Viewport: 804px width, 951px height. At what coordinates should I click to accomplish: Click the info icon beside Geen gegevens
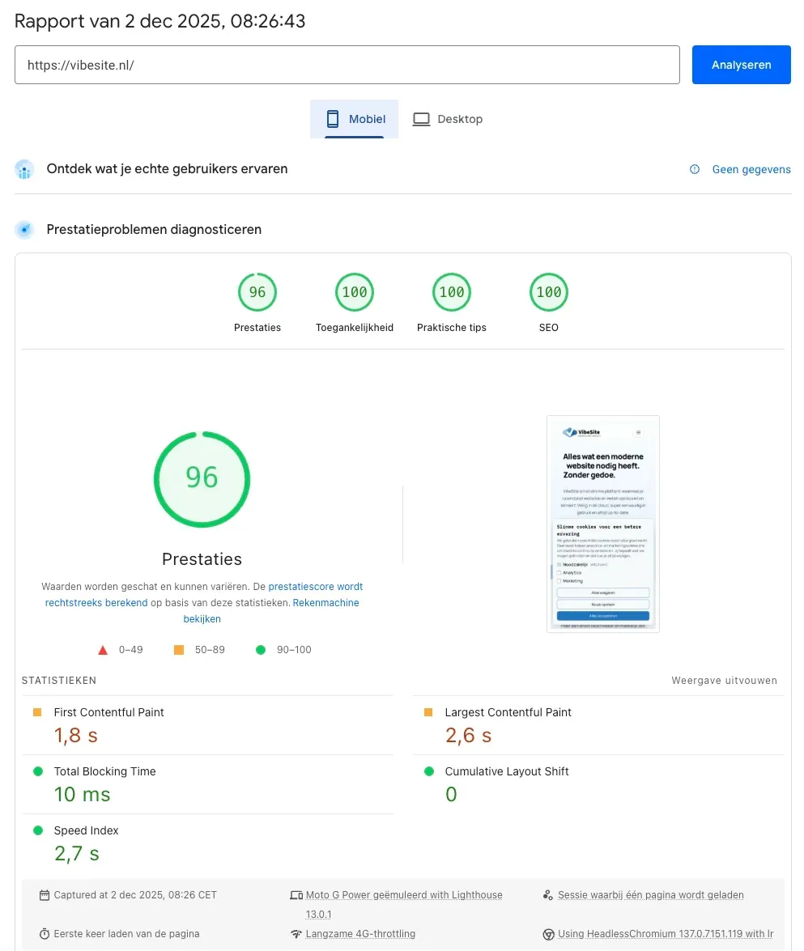click(x=694, y=169)
